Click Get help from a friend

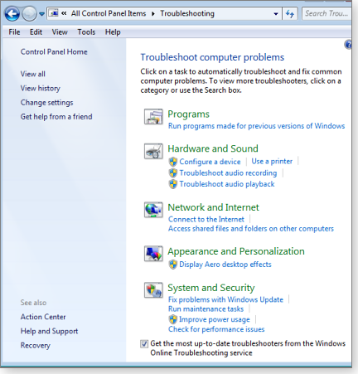point(56,117)
